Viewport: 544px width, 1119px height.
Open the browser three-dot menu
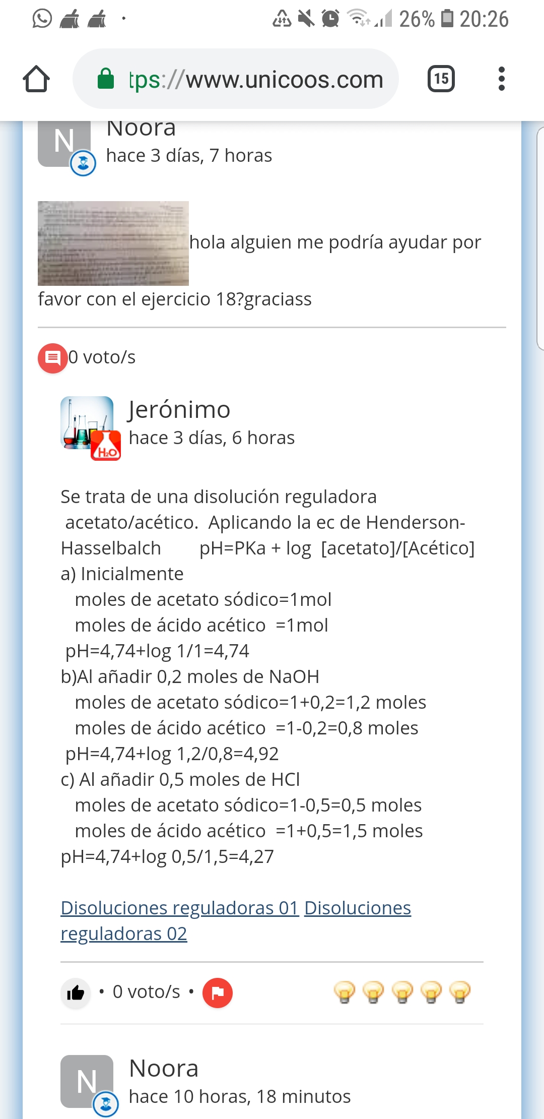coord(501,79)
